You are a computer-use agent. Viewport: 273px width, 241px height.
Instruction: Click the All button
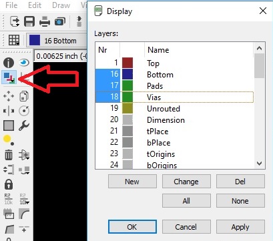tap(186, 201)
